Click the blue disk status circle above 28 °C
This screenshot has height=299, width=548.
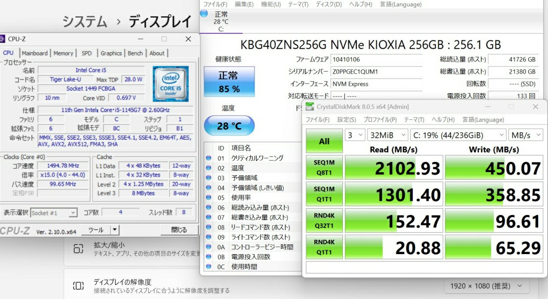(x=204, y=14)
